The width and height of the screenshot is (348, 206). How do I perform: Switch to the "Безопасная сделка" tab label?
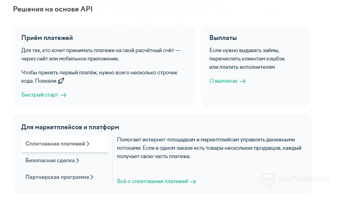coord(50,160)
